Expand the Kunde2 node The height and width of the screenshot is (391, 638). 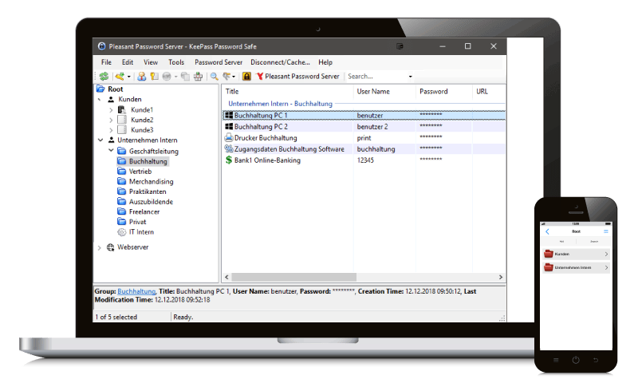111,120
